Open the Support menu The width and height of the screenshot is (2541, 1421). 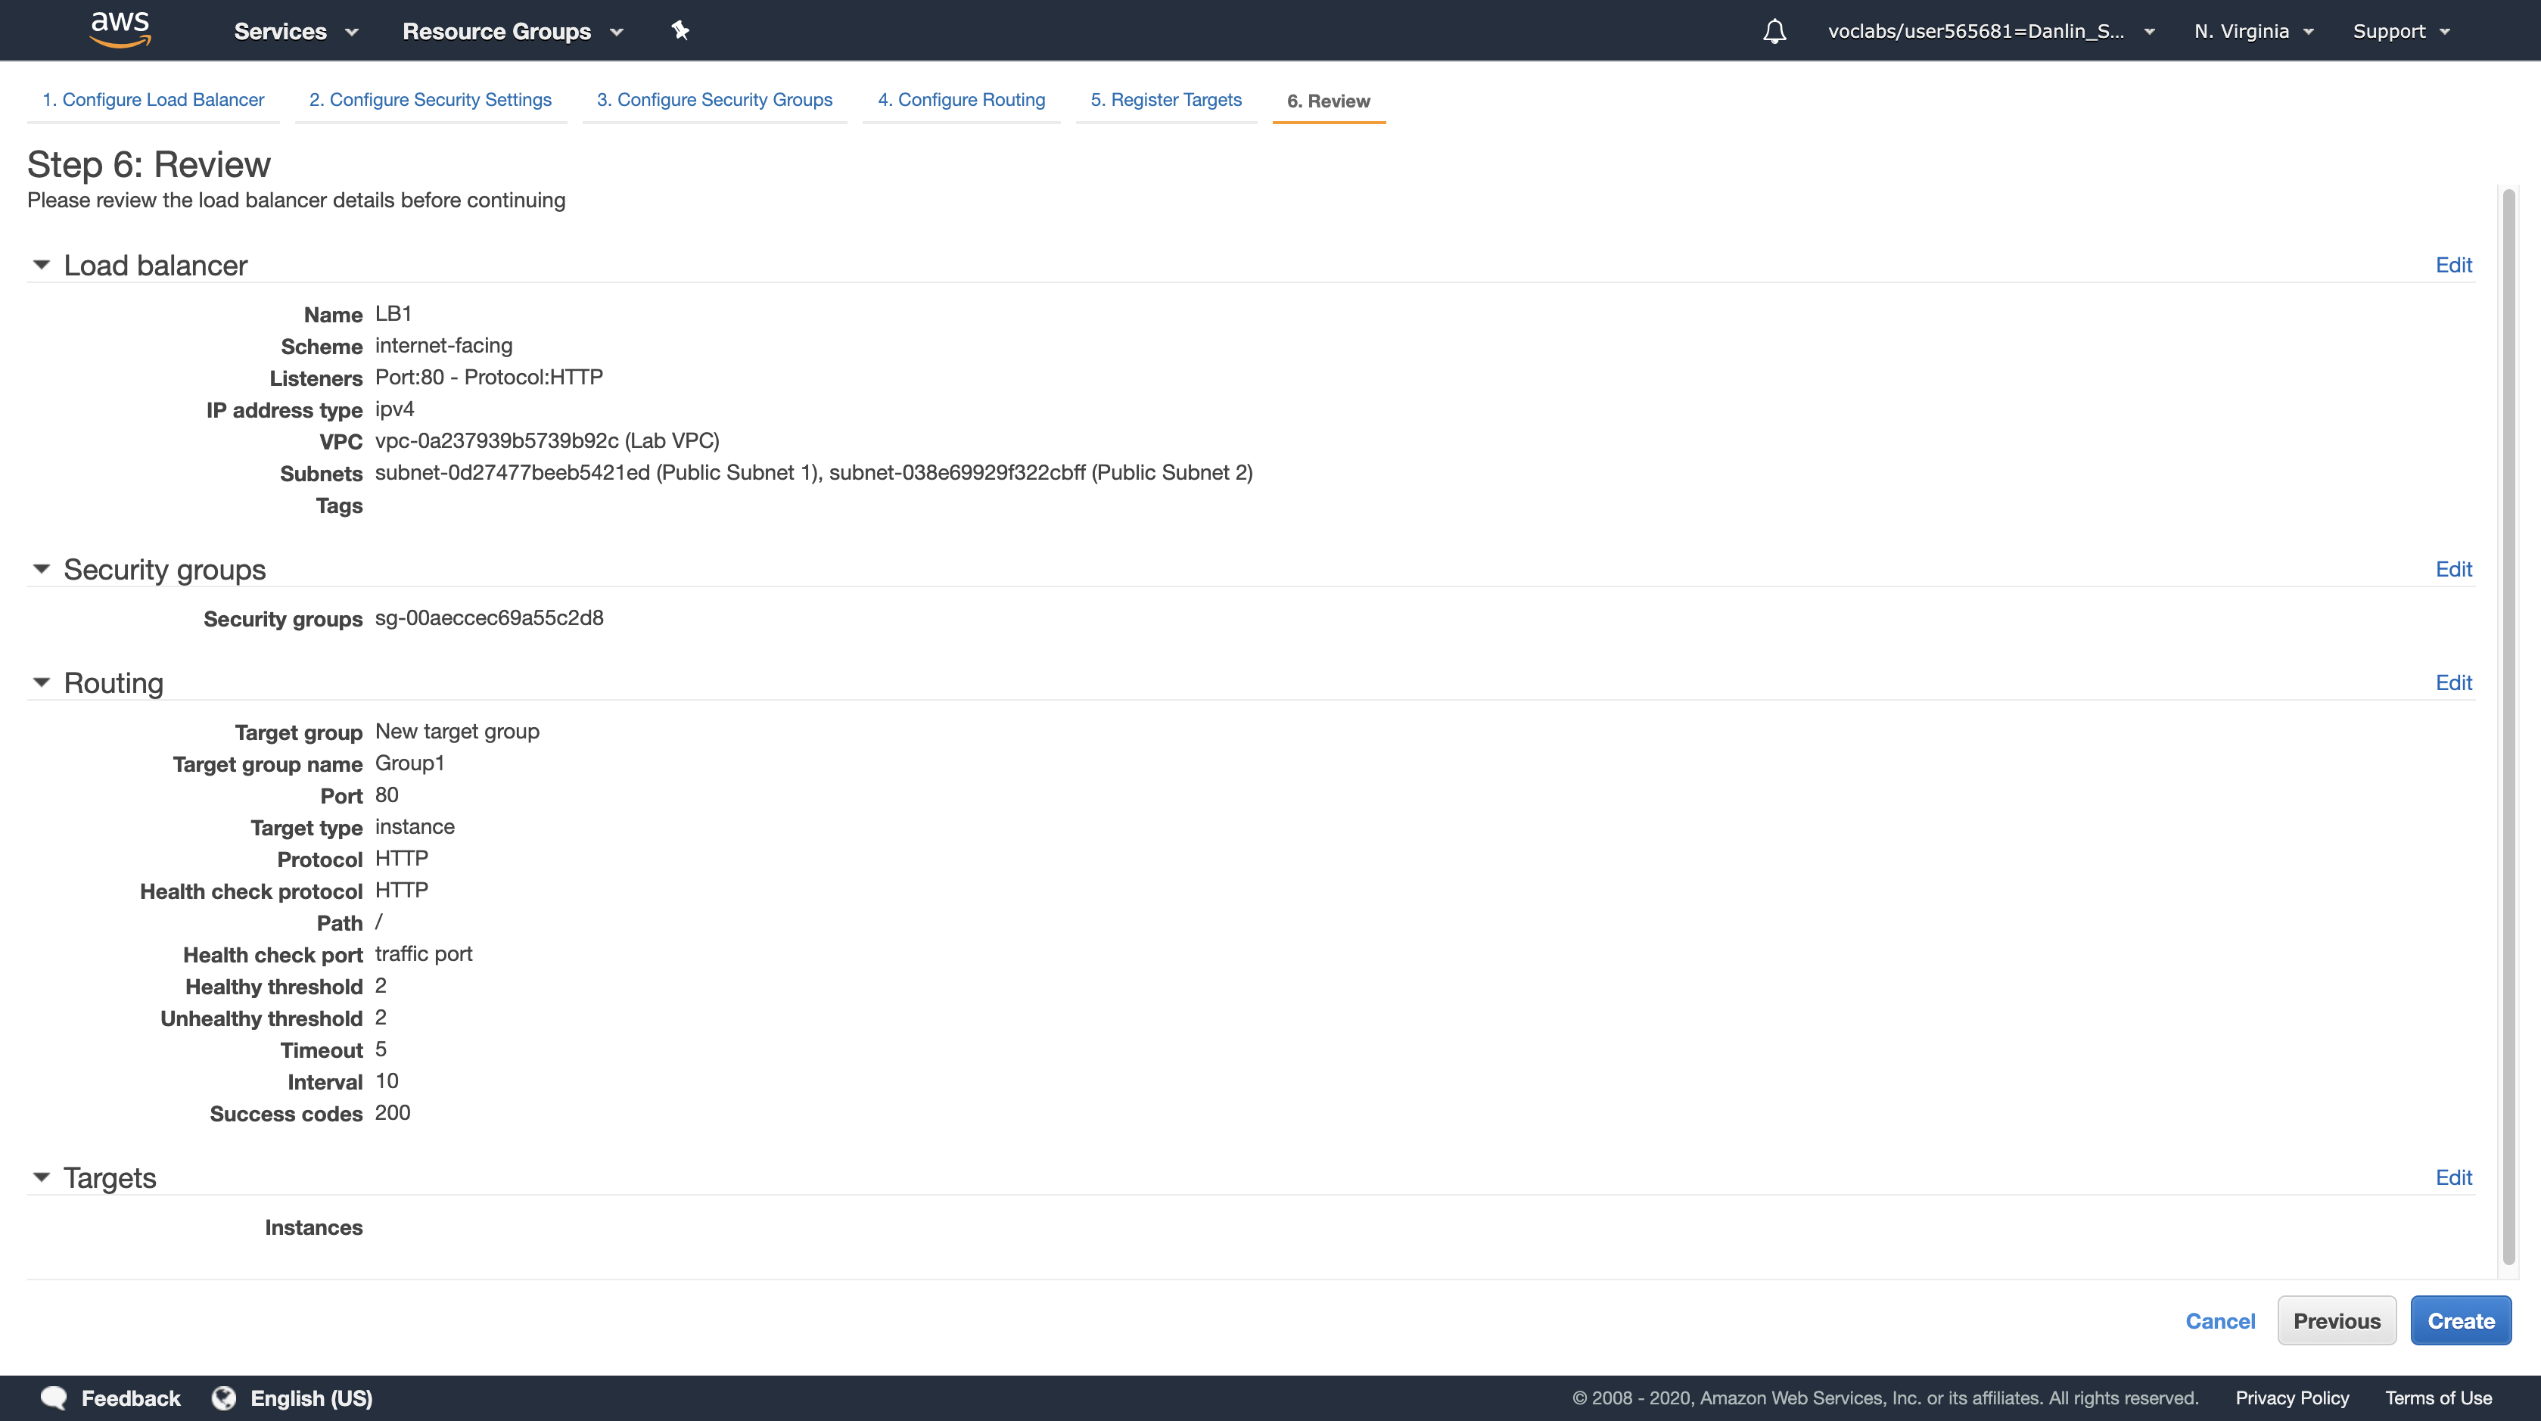[2400, 32]
